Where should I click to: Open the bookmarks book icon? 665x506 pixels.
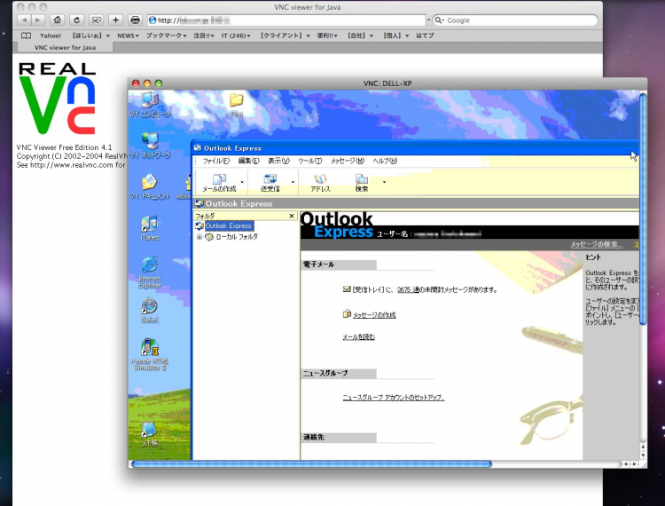point(27,36)
